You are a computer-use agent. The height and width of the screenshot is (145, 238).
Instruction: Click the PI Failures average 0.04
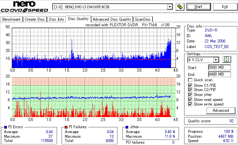point(110,132)
